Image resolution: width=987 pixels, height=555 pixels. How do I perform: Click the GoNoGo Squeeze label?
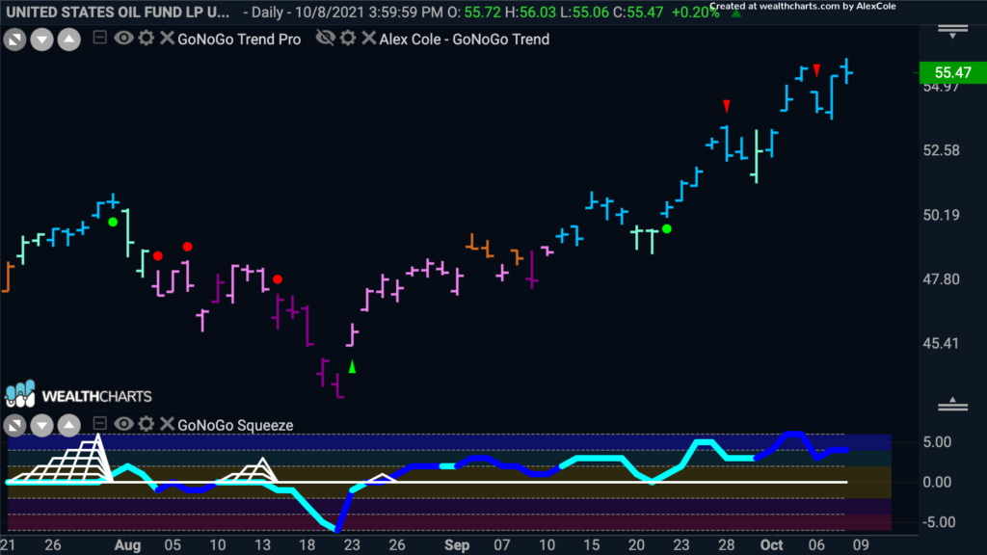tap(235, 425)
